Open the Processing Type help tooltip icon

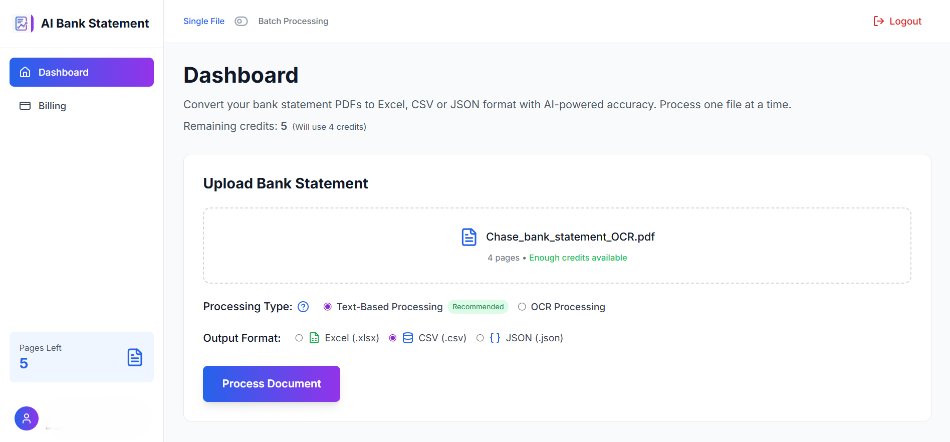pyautogui.click(x=303, y=307)
